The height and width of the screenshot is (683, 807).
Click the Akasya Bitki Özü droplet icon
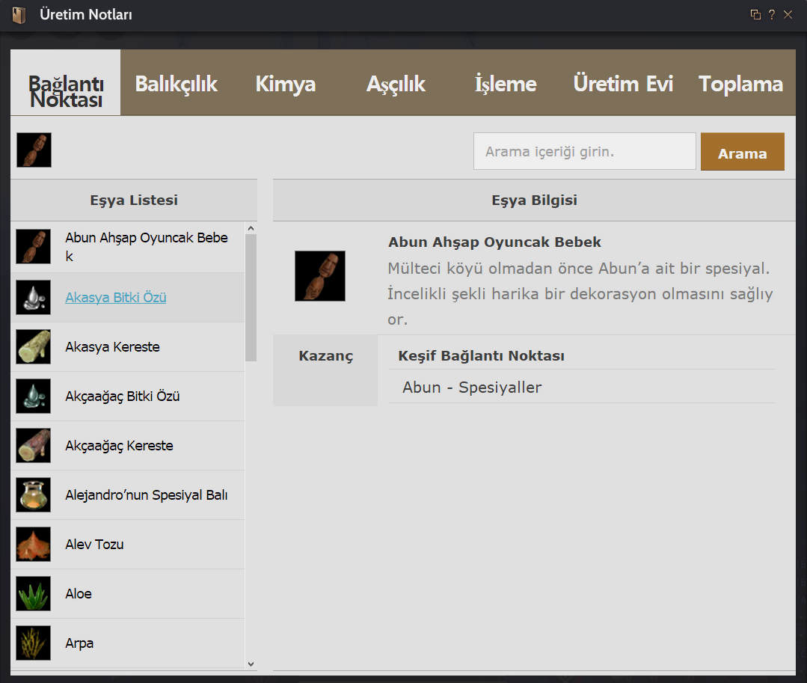(x=34, y=298)
